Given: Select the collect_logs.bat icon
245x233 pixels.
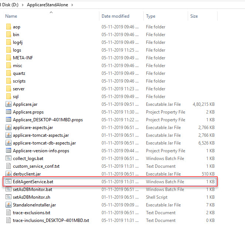Looking at the screenshot, I should 8,159.
